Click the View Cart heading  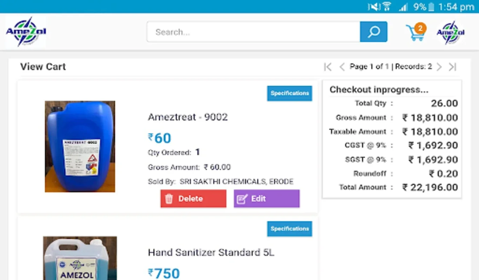tap(43, 67)
